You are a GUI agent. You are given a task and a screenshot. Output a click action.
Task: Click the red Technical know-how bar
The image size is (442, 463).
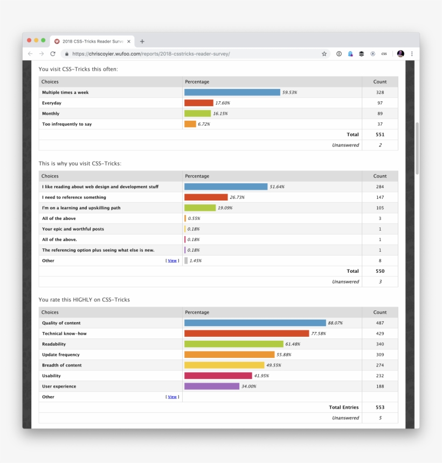pyautogui.click(x=246, y=334)
